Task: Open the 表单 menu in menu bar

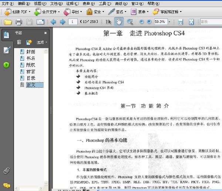Action: 89,3
